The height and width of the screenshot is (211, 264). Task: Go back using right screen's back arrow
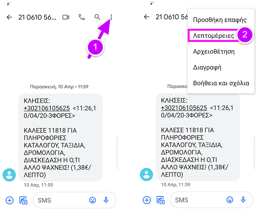(147, 17)
